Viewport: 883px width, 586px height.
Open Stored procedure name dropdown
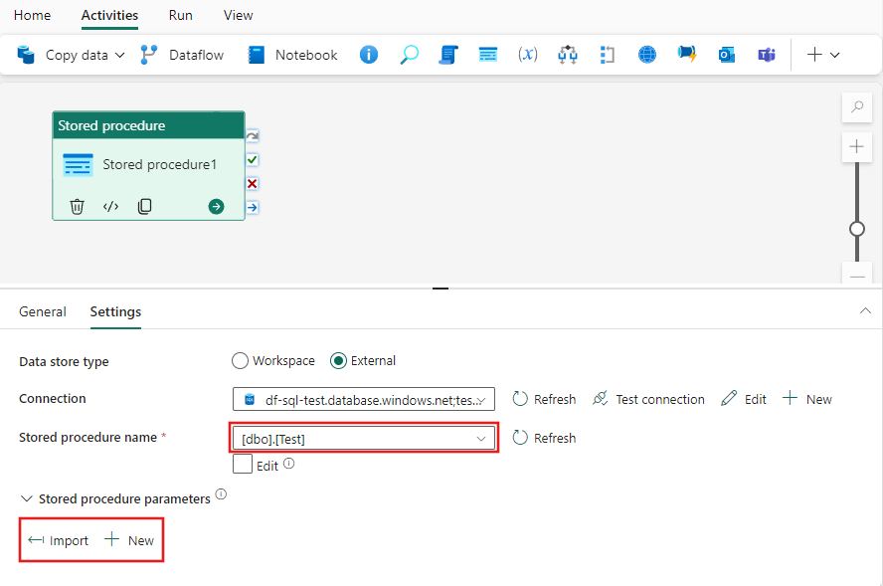[x=364, y=439]
